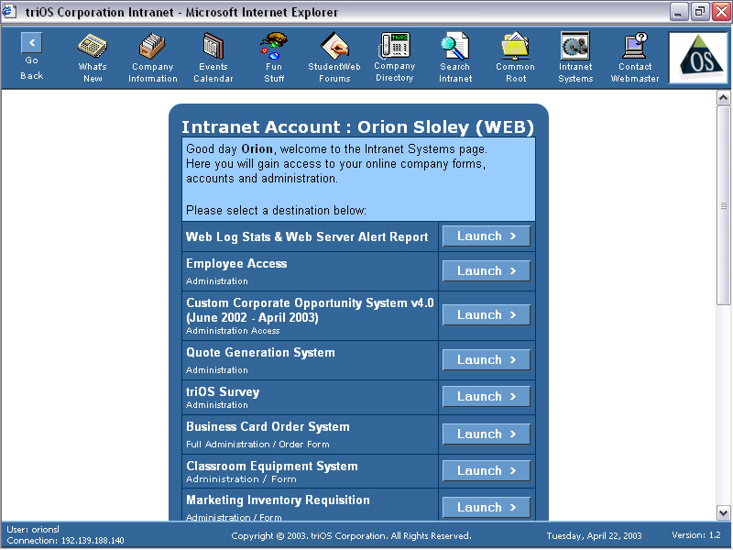Screen dimensions: 733x550
Task: Launch the triOS Survey
Action: 486,396
